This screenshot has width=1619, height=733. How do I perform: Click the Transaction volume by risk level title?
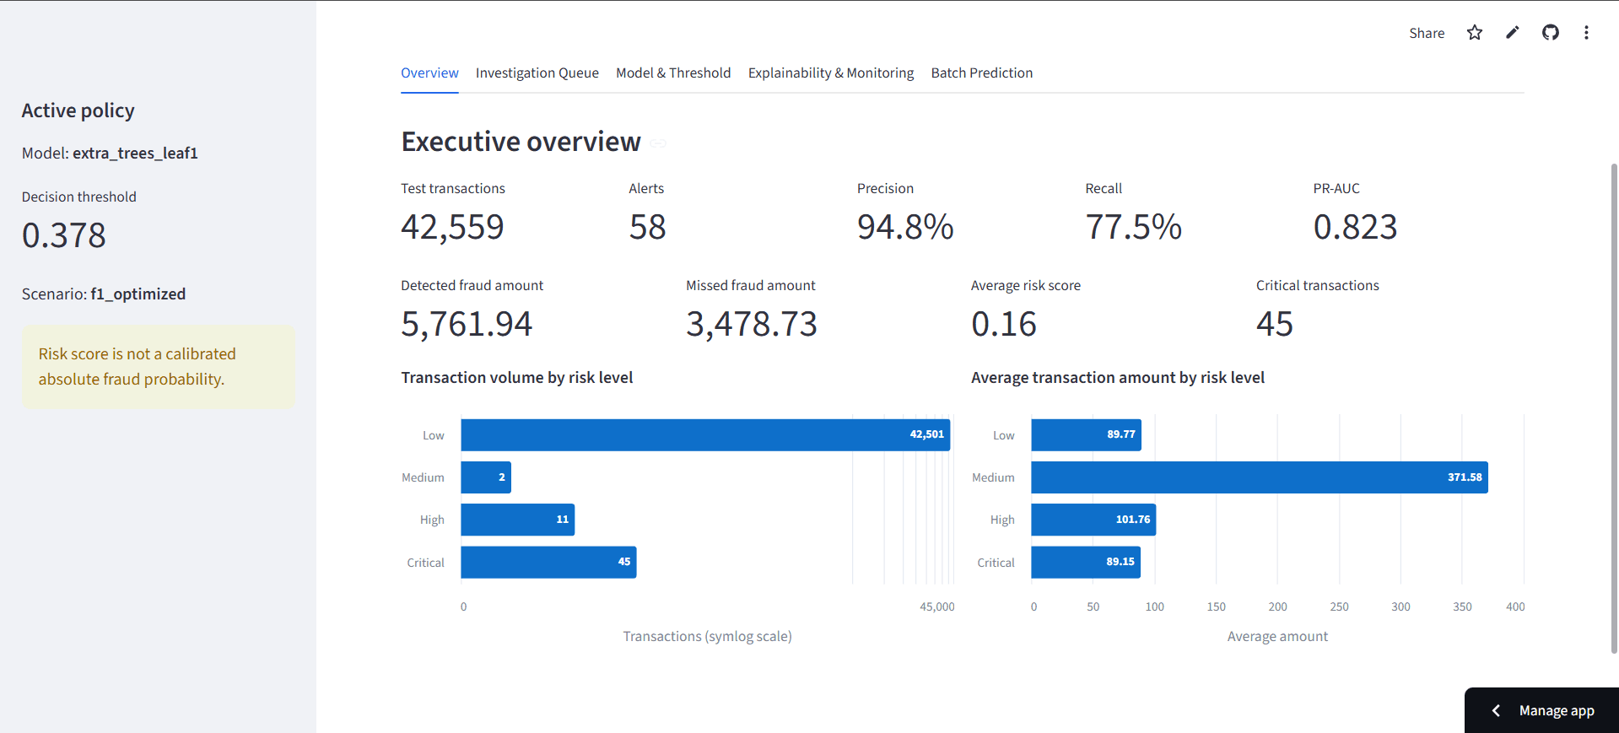tap(517, 377)
